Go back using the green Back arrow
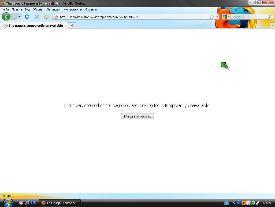 6,17
